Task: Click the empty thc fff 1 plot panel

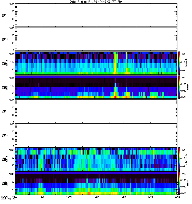Action: [96, 111]
